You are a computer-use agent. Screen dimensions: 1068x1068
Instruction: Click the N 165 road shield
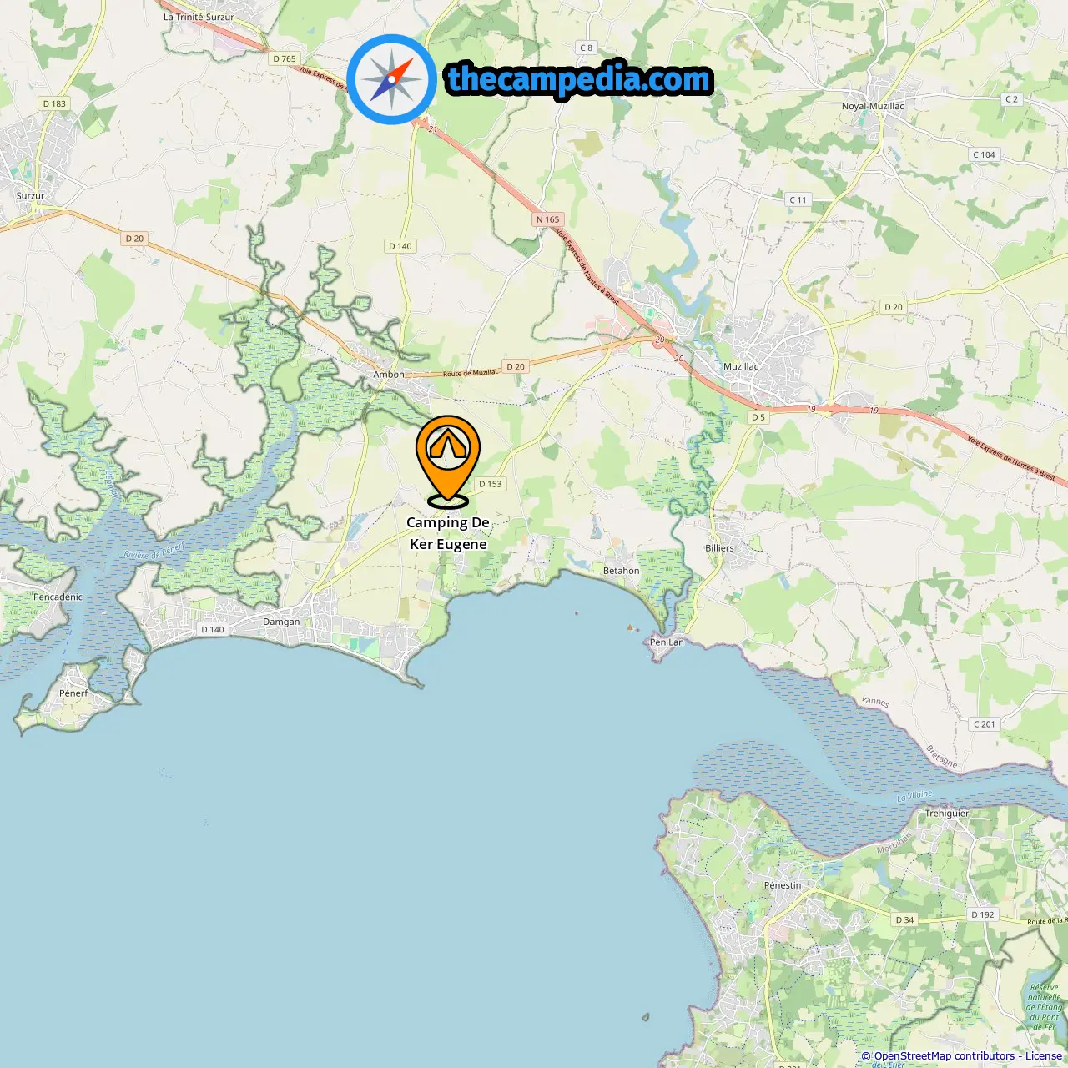tap(548, 219)
